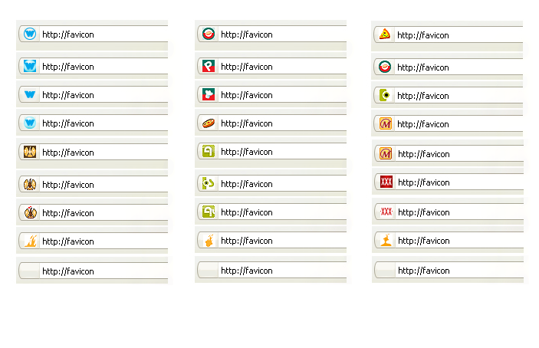Image resolution: width=539 pixels, height=348 pixels.
Task: Click the square brown winged emblem favicon
Action: pos(30,153)
